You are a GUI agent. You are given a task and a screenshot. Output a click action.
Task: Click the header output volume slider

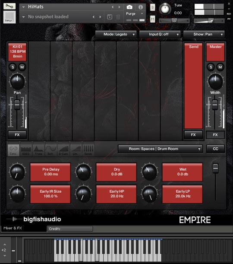tap(209, 21)
